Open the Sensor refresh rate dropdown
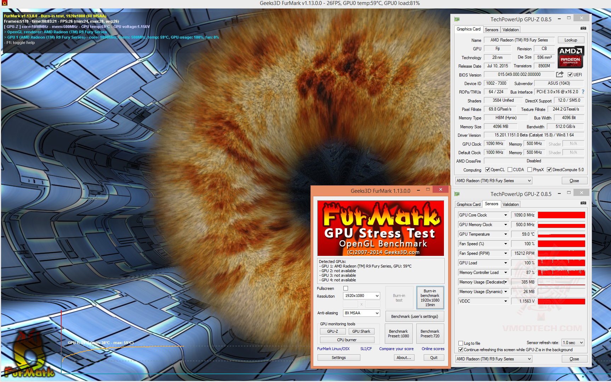The image size is (611, 382). click(x=573, y=343)
